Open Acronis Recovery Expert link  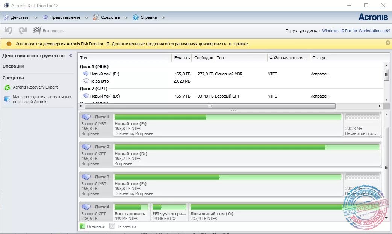[35, 87]
